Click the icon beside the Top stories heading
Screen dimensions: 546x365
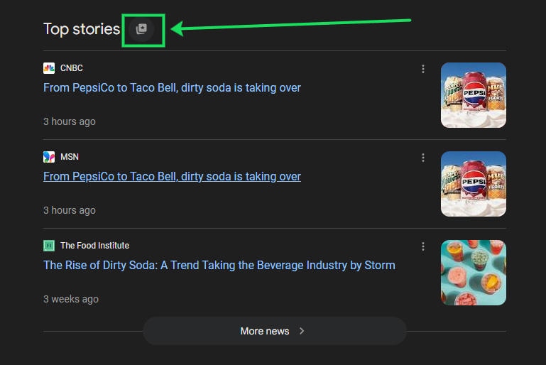[141, 29]
